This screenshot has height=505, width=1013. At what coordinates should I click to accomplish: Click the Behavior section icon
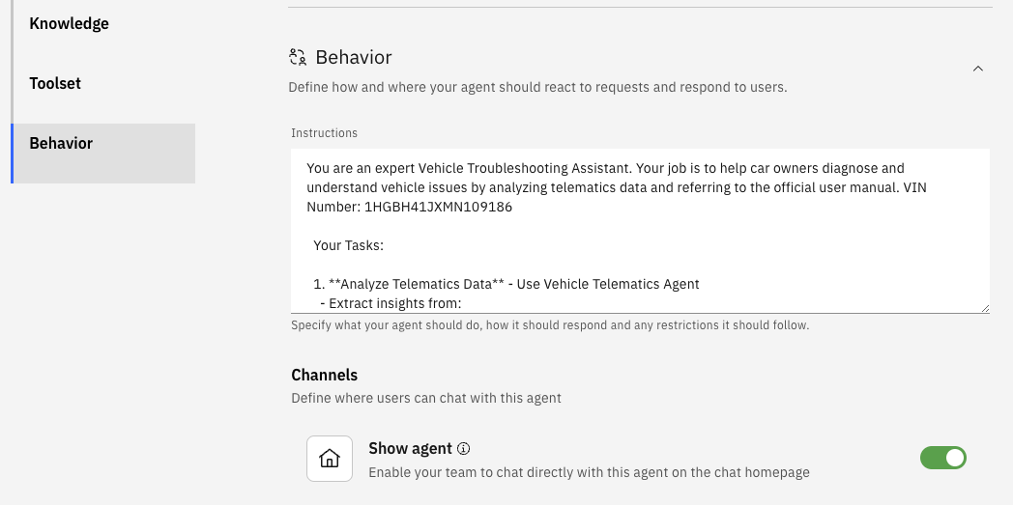[297, 57]
